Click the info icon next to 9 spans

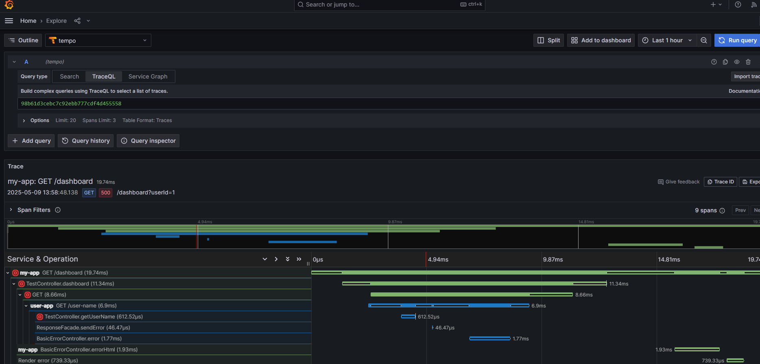click(x=722, y=210)
